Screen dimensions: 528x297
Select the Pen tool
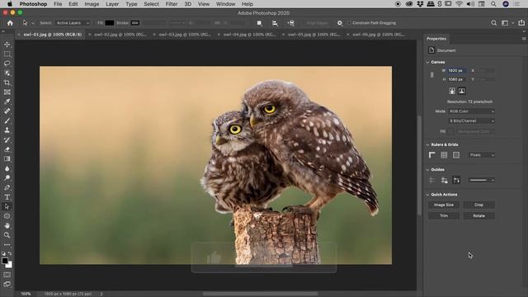pyautogui.click(x=7, y=187)
